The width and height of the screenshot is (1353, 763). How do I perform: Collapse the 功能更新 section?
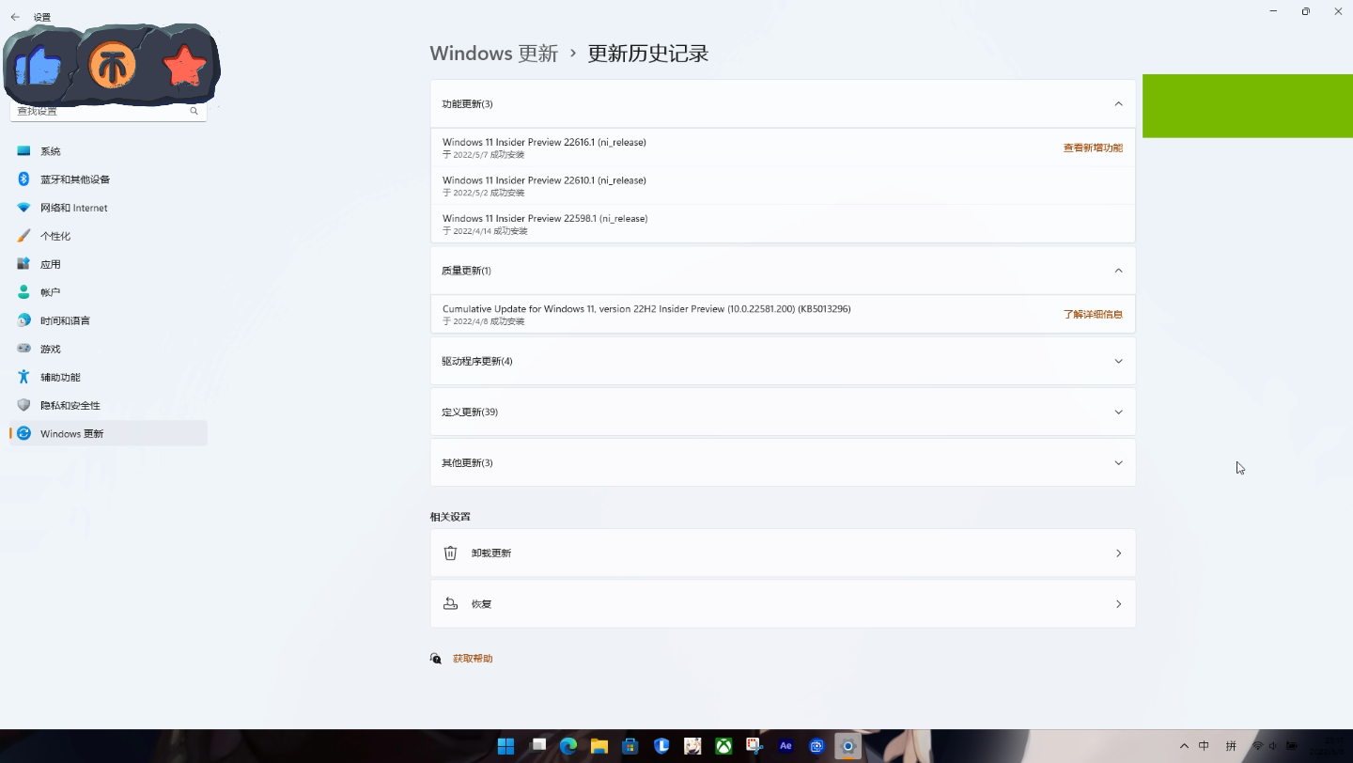pos(1118,103)
